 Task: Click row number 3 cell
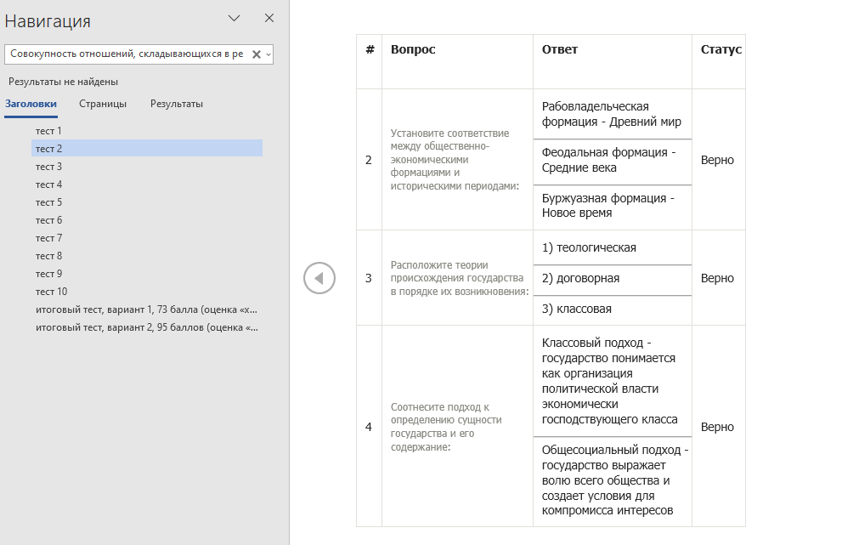(369, 278)
